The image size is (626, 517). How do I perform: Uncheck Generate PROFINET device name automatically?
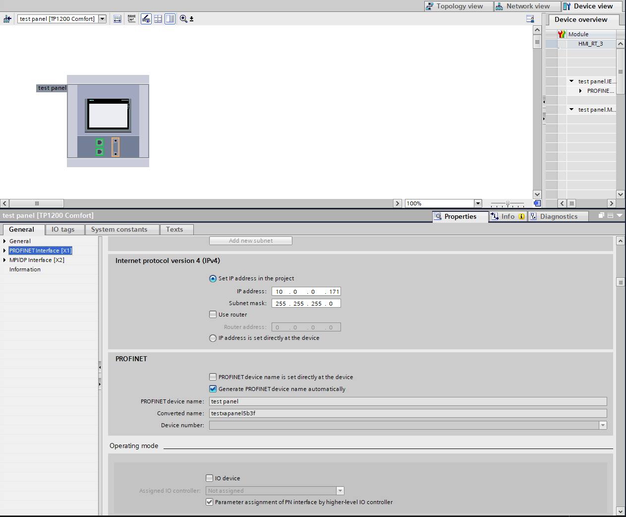pyautogui.click(x=213, y=389)
